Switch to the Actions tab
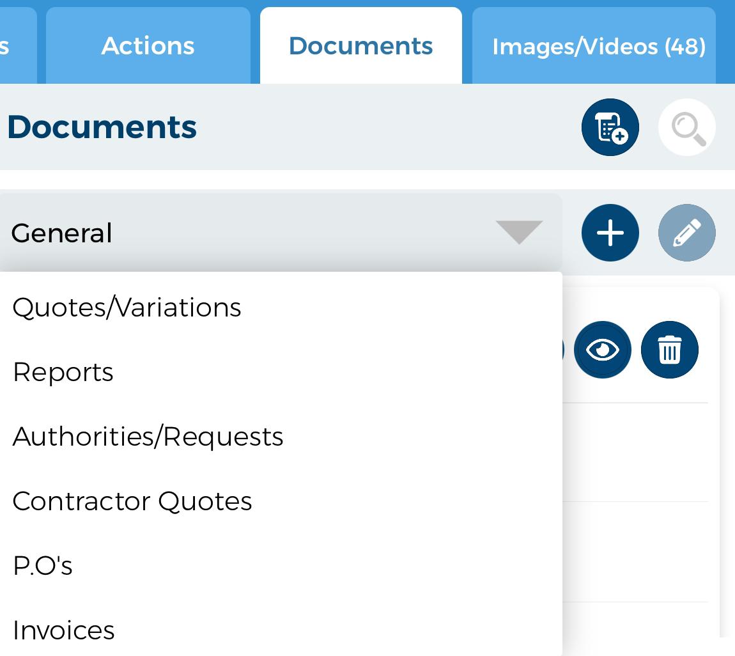This screenshot has height=656, width=735. pyautogui.click(x=148, y=46)
